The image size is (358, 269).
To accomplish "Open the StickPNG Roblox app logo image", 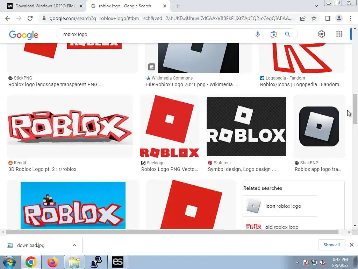I will point(319,126).
